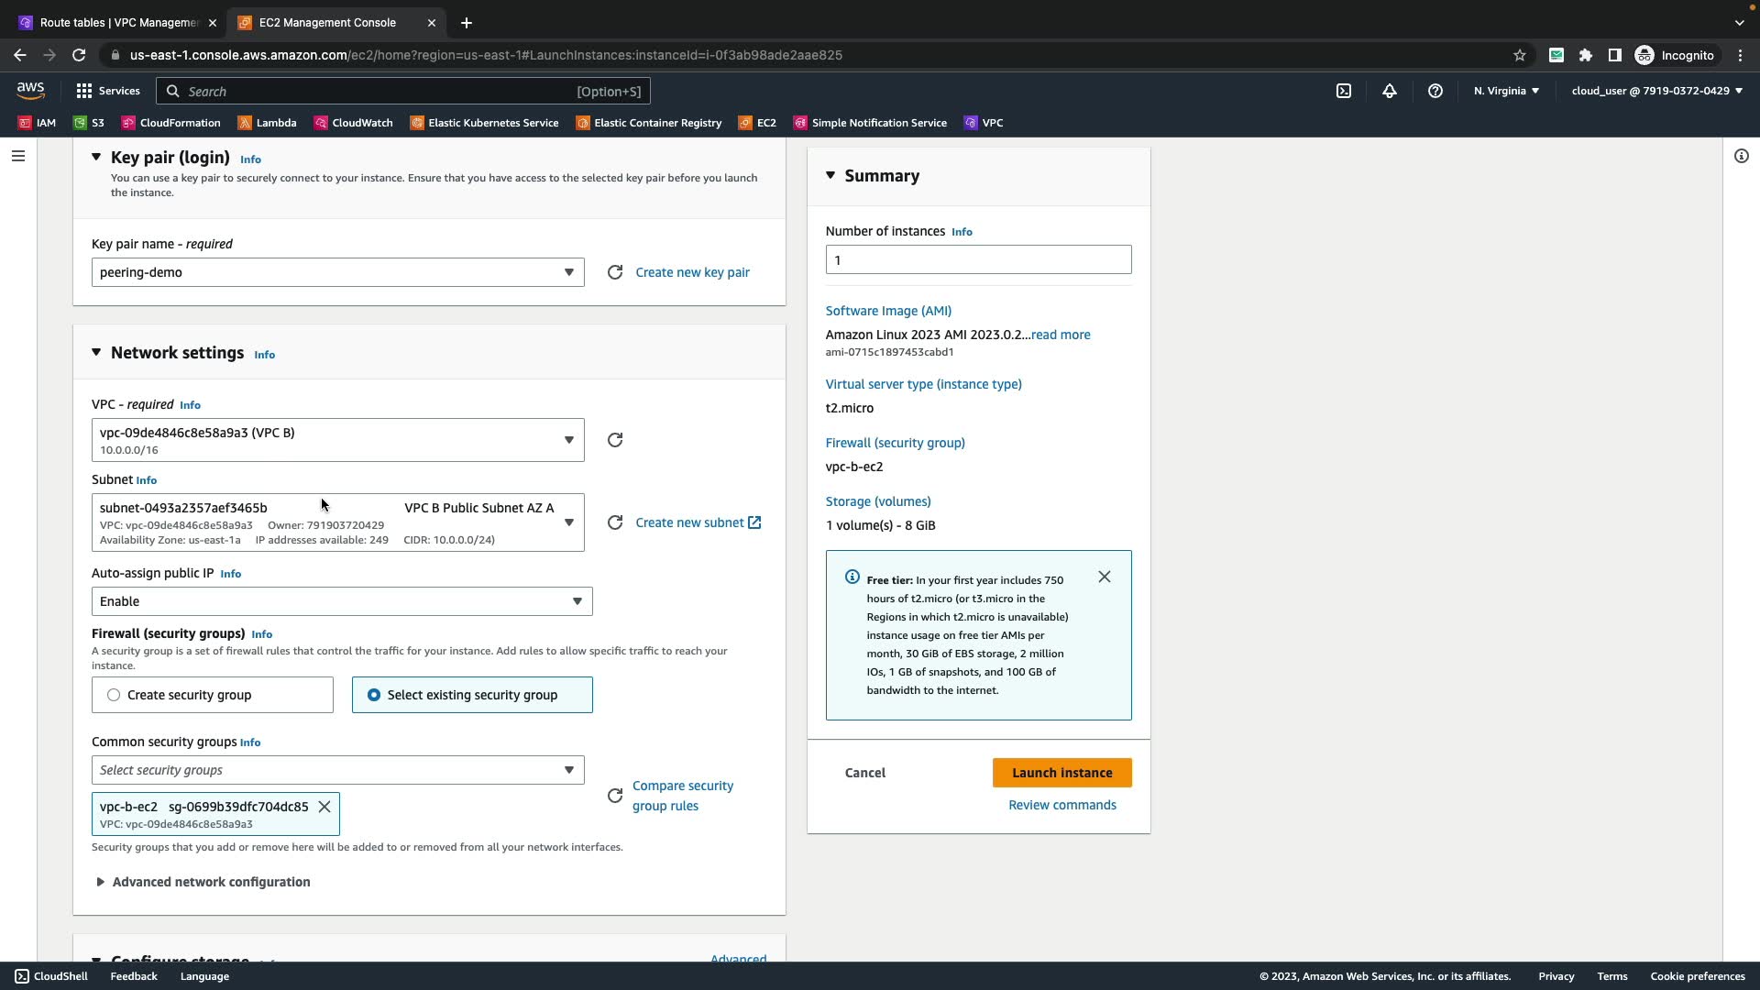The width and height of the screenshot is (1760, 990).
Task: Refresh the key pair list
Action: [x=615, y=272]
